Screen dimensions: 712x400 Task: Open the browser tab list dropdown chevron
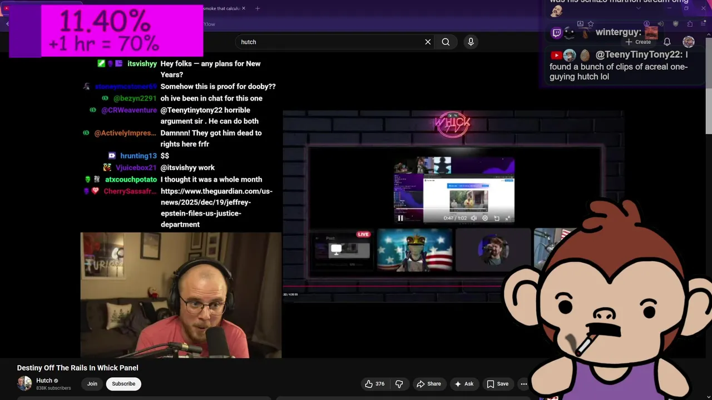638,8
